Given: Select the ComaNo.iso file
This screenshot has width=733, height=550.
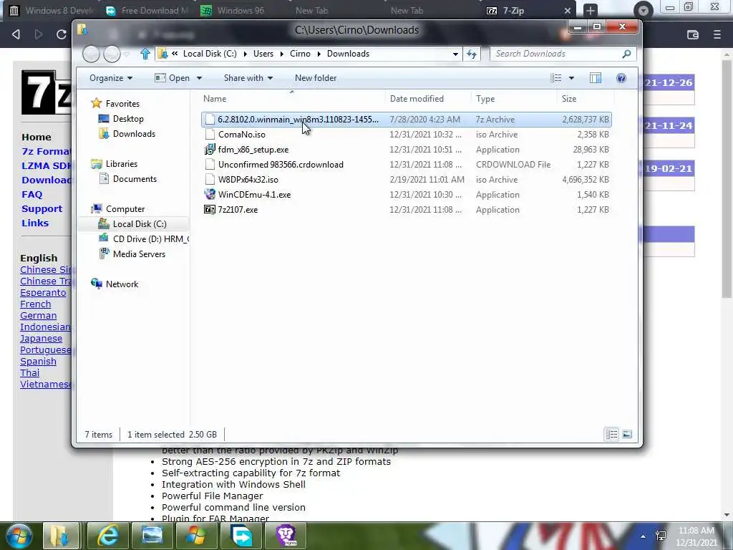Looking at the screenshot, I should [x=407, y=135].
